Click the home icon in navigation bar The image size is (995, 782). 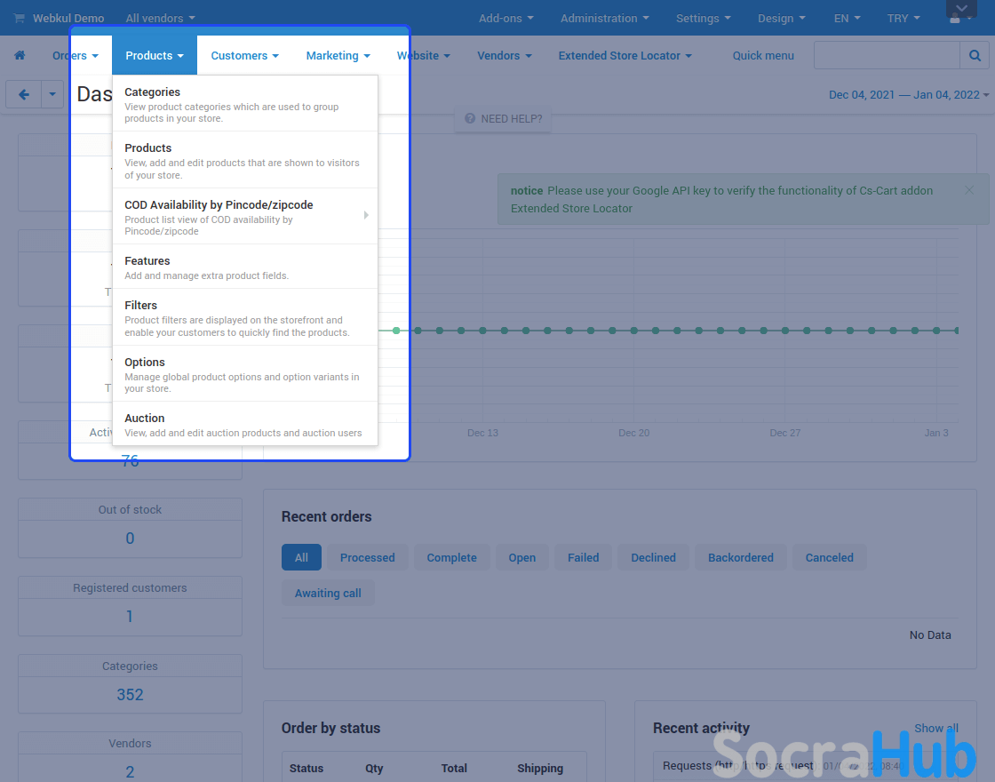[x=20, y=55]
